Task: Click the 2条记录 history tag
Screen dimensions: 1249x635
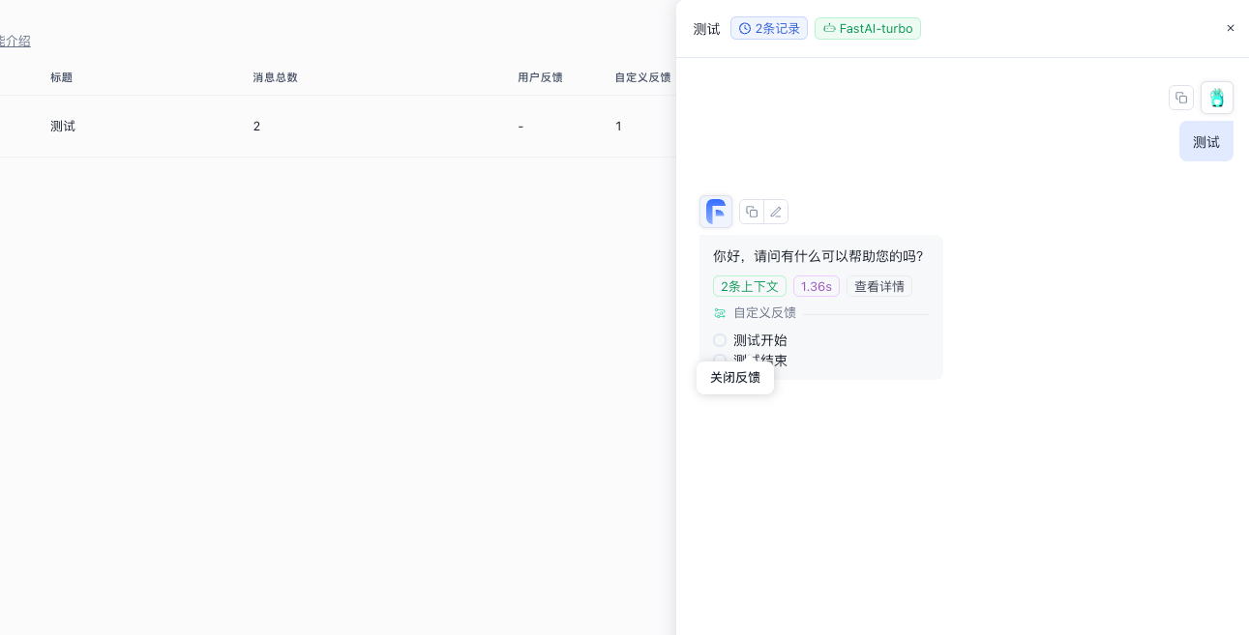Action: coord(768,29)
